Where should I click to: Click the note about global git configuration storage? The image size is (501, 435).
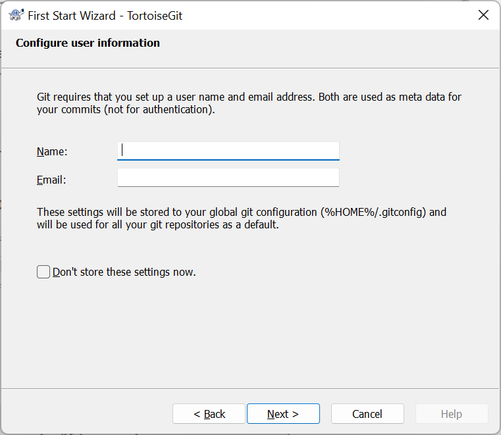(242, 218)
